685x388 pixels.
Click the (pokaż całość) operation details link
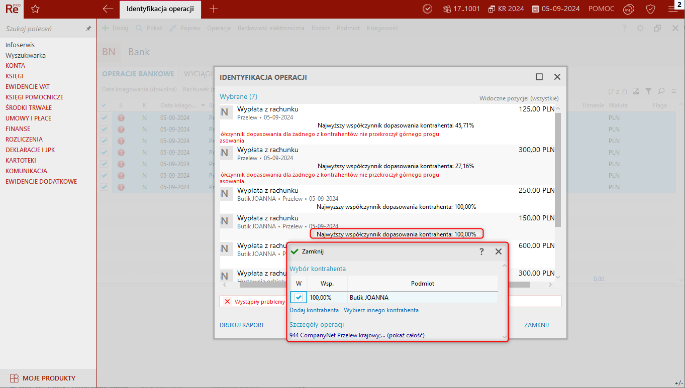pyautogui.click(x=406, y=335)
